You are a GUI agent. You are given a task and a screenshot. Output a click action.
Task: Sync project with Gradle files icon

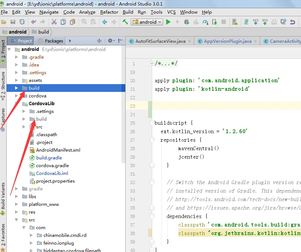tap(246, 22)
